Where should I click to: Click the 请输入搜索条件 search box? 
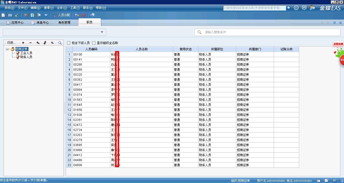(267, 32)
